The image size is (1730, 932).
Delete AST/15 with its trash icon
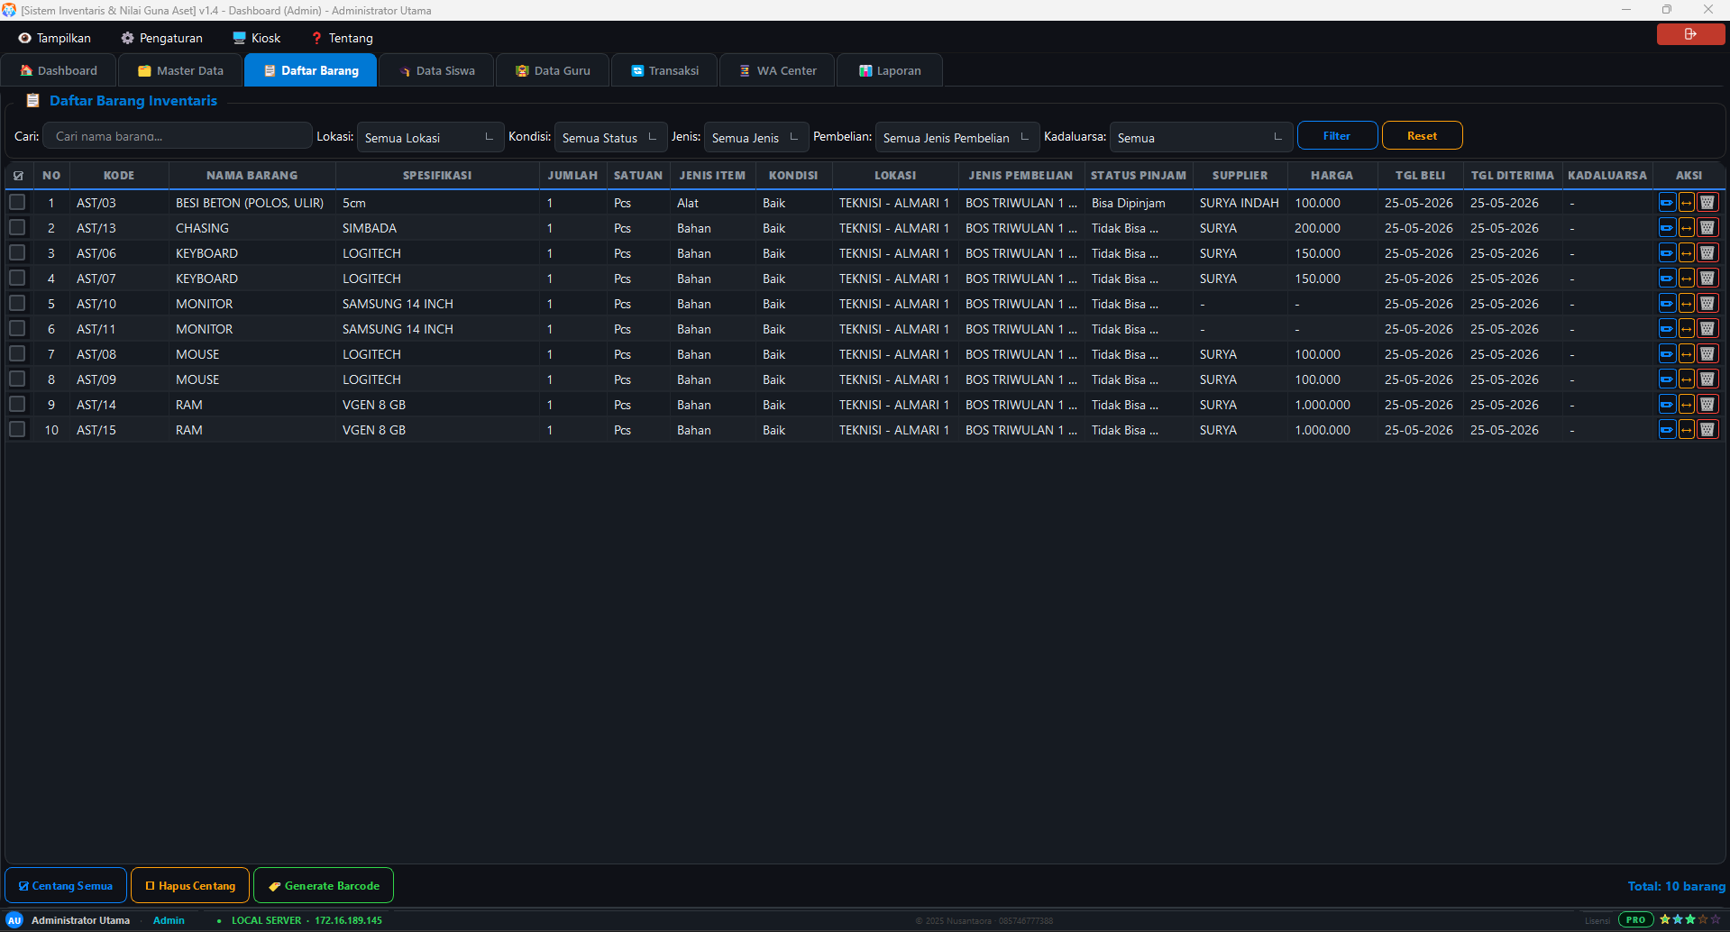point(1707,430)
